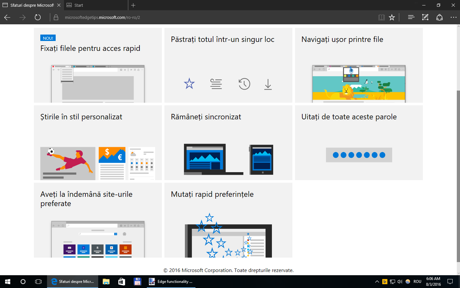Go back to the previous page

[x=7, y=17]
